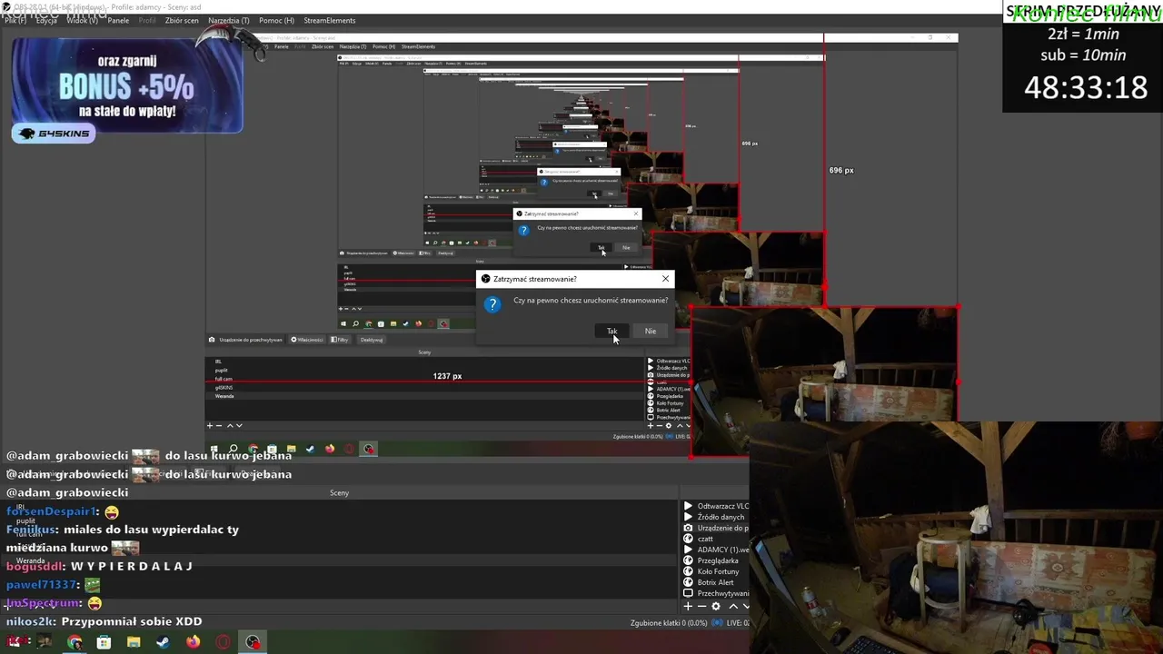Open the Edycja menu

pos(46,20)
